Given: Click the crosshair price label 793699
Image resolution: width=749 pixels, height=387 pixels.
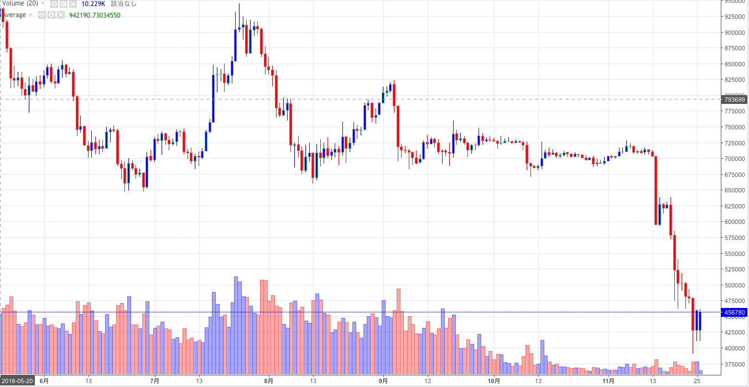Looking at the screenshot, I should [735, 100].
